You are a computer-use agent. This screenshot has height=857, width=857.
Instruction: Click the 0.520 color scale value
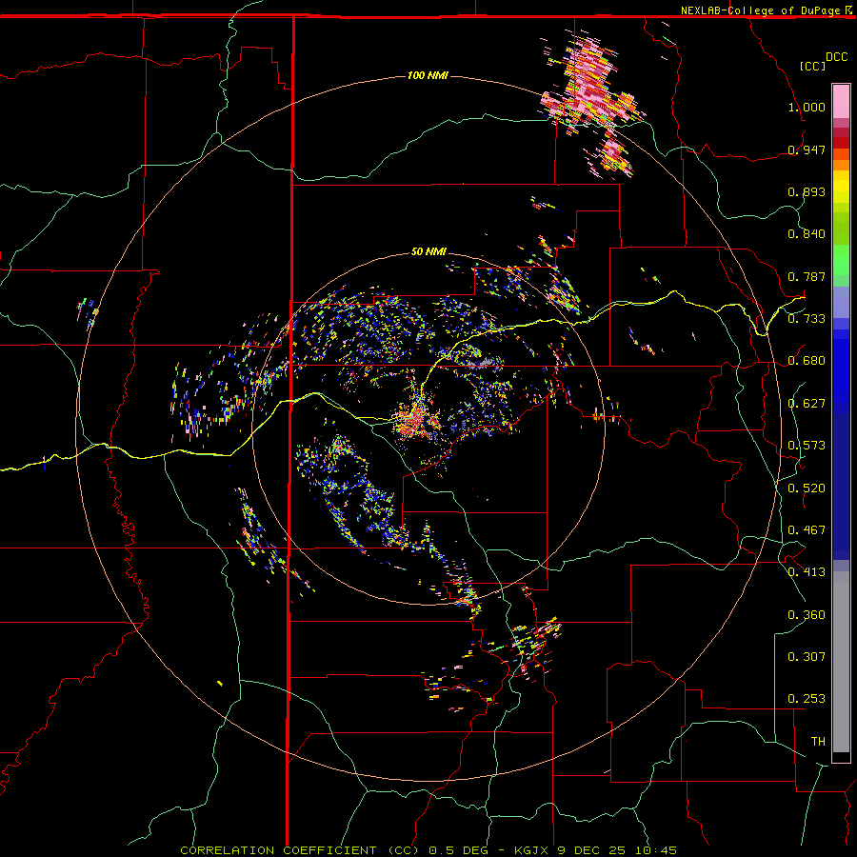coord(807,488)
